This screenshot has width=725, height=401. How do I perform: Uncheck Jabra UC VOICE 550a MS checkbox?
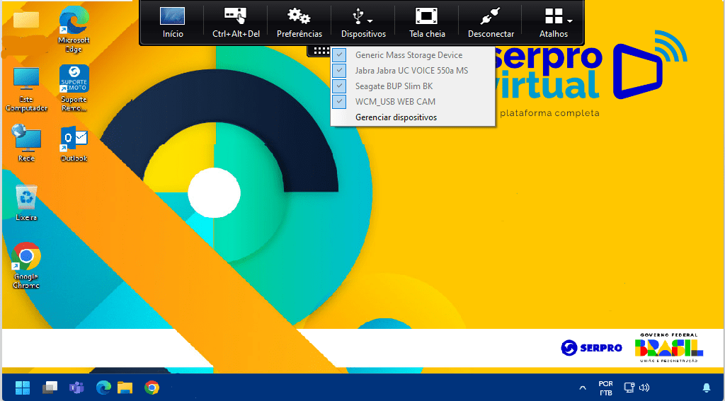(339, 71)
